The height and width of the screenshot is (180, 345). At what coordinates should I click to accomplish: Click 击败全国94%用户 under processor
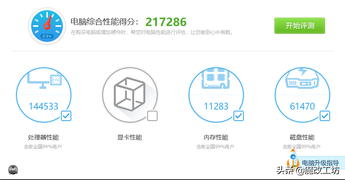click(43, 147)
